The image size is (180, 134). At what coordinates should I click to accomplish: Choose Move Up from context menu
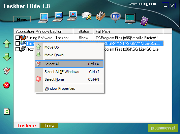click(69, 47)
